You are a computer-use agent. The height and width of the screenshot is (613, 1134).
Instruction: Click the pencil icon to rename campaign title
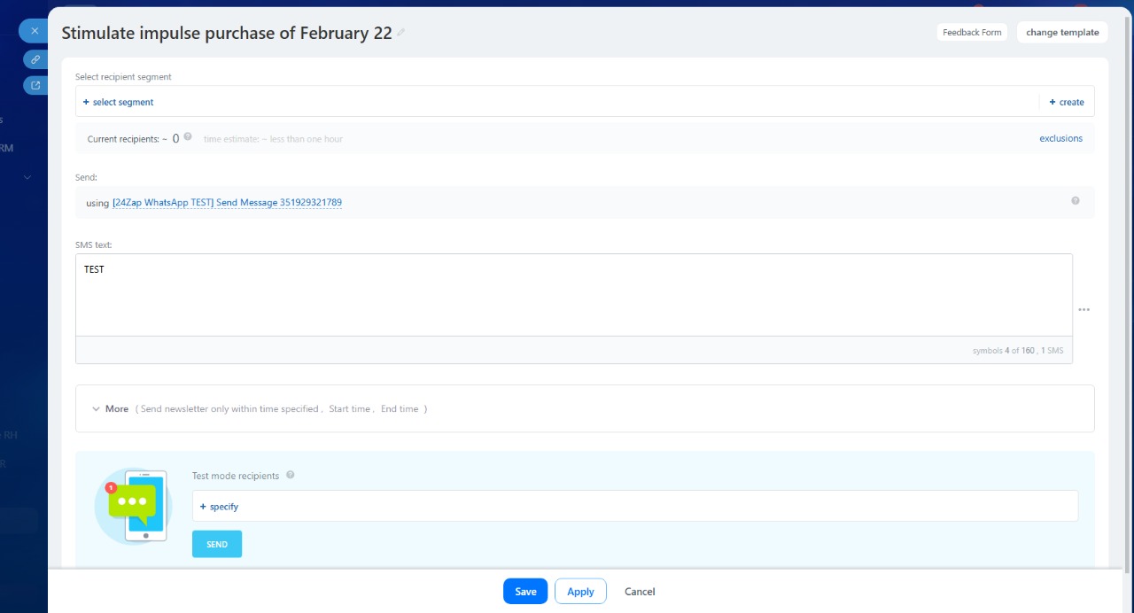(401, 33)
